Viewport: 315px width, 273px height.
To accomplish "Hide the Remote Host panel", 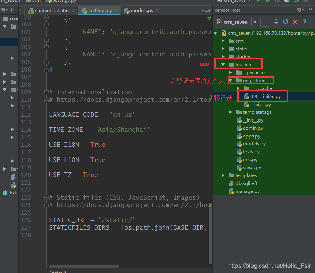I will coord(310,10).
